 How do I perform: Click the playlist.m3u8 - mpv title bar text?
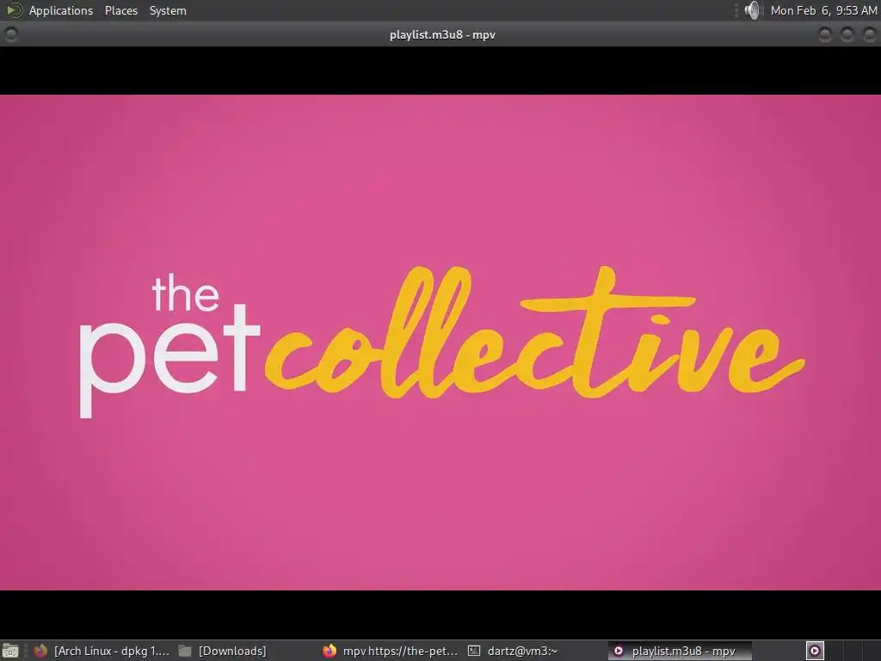coord(442,34)
